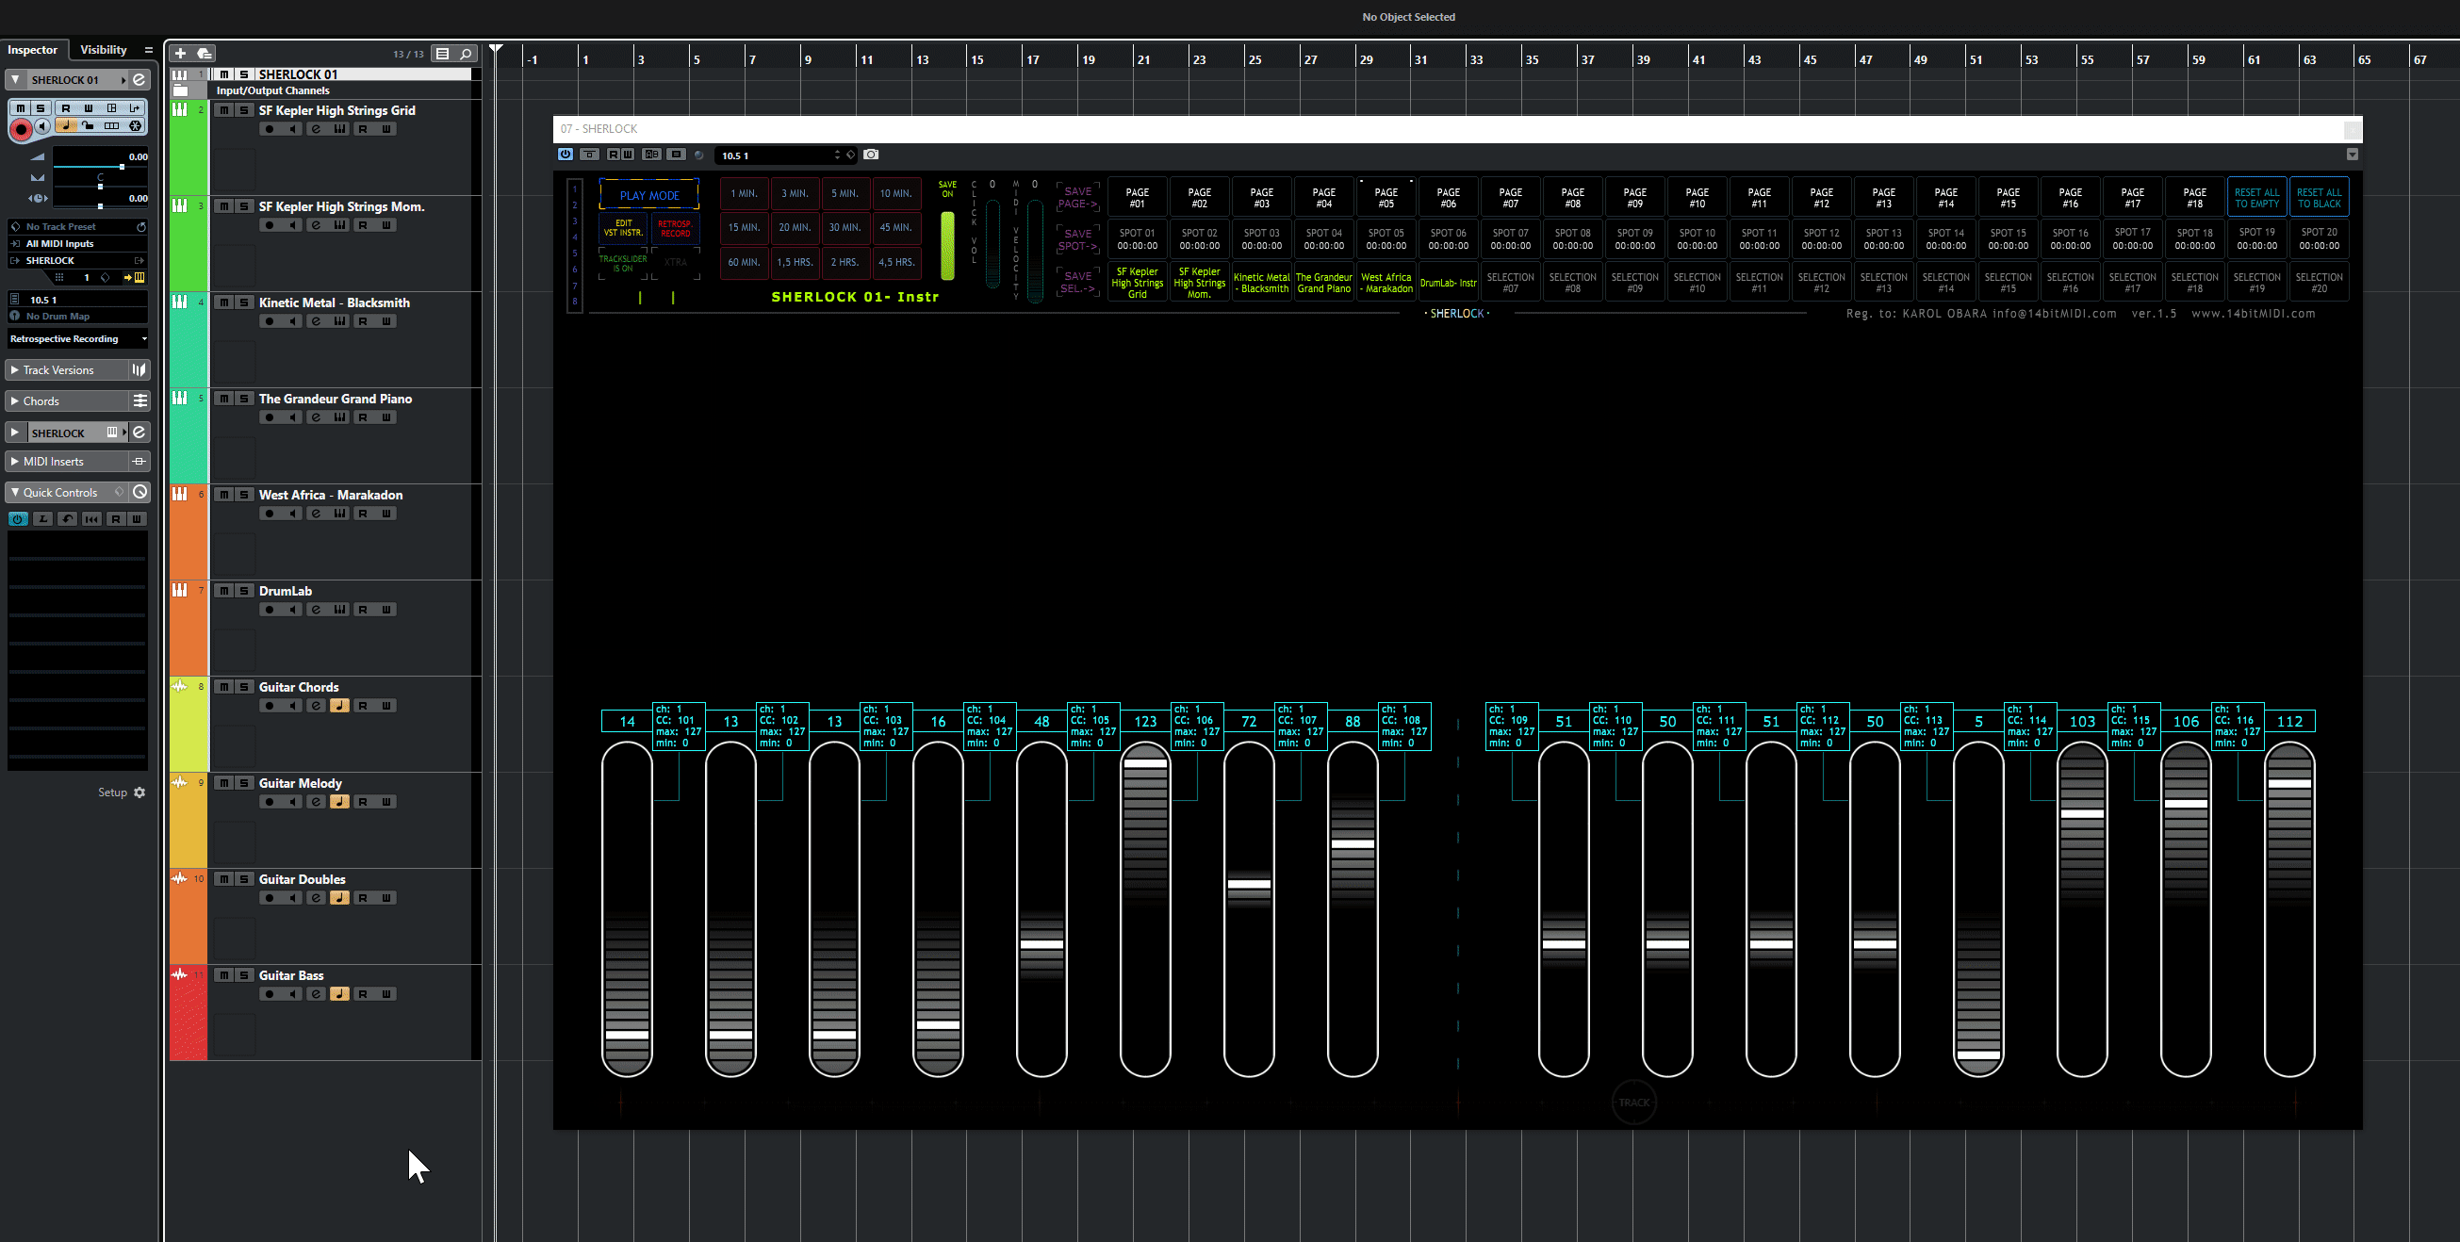This screenshot has height=1242, width=2460.
Task: Click the CC 106 fader showing 123
Action: point(1145,763)
